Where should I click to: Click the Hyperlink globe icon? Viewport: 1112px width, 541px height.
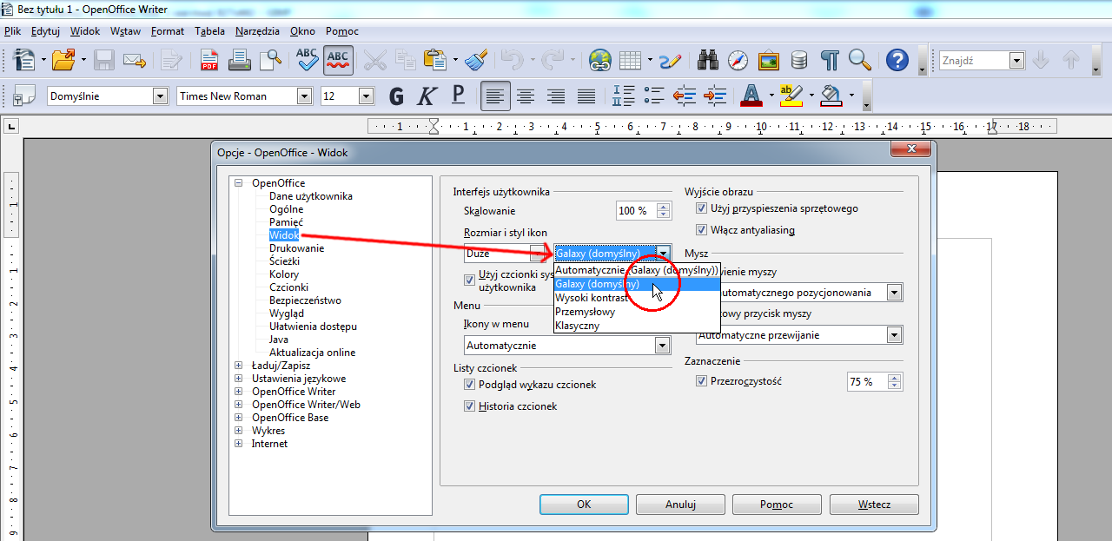coord(599,60)
